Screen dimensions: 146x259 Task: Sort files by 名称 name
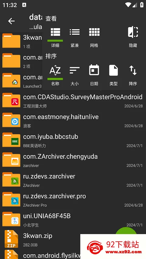(x=55, y=75)
